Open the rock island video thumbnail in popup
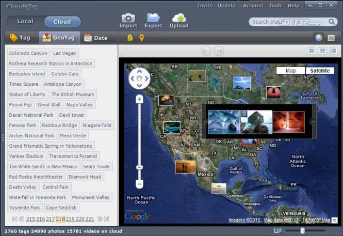 [x=256, y=122]
